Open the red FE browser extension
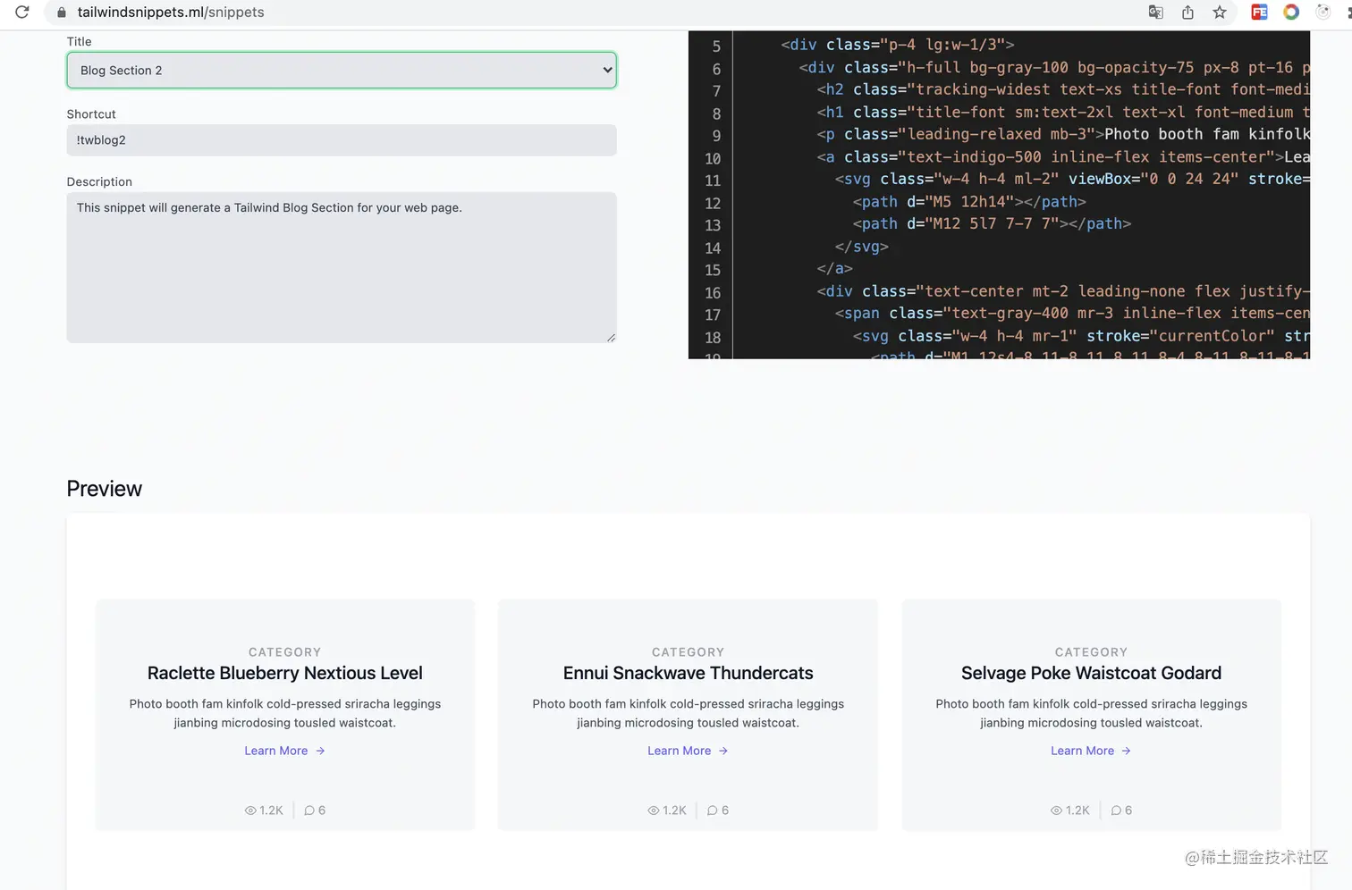 [x=1259, y=13]
